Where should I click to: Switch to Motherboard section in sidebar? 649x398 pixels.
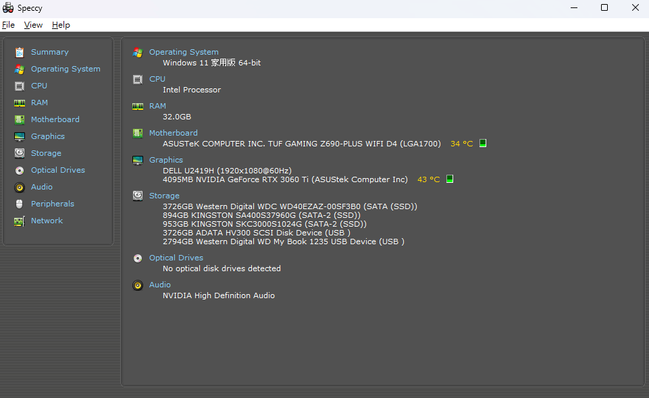pyautogui.click(x=55, y=119)
